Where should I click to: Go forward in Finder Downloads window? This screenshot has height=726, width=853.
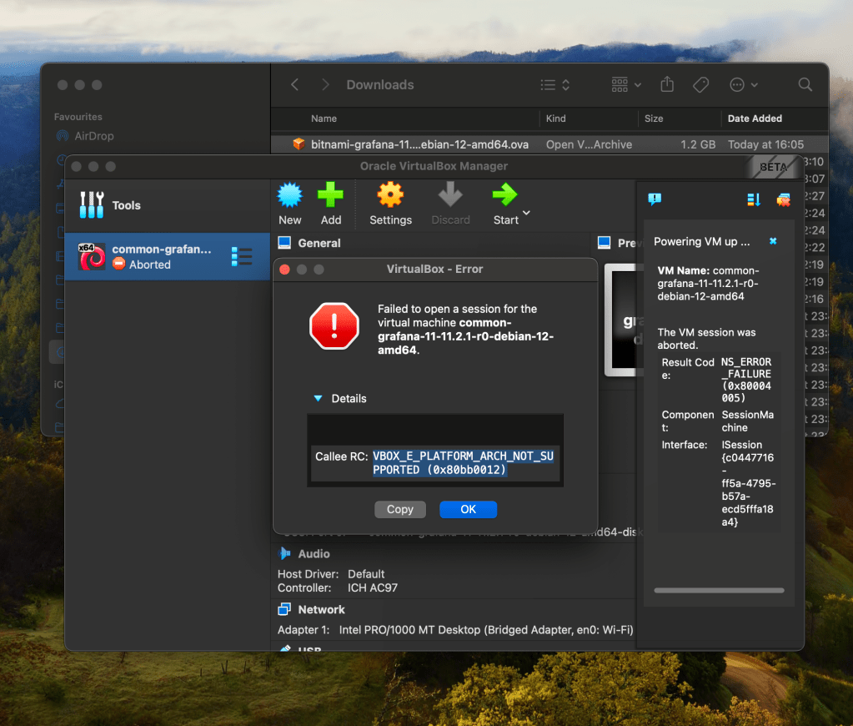(325, 85)
